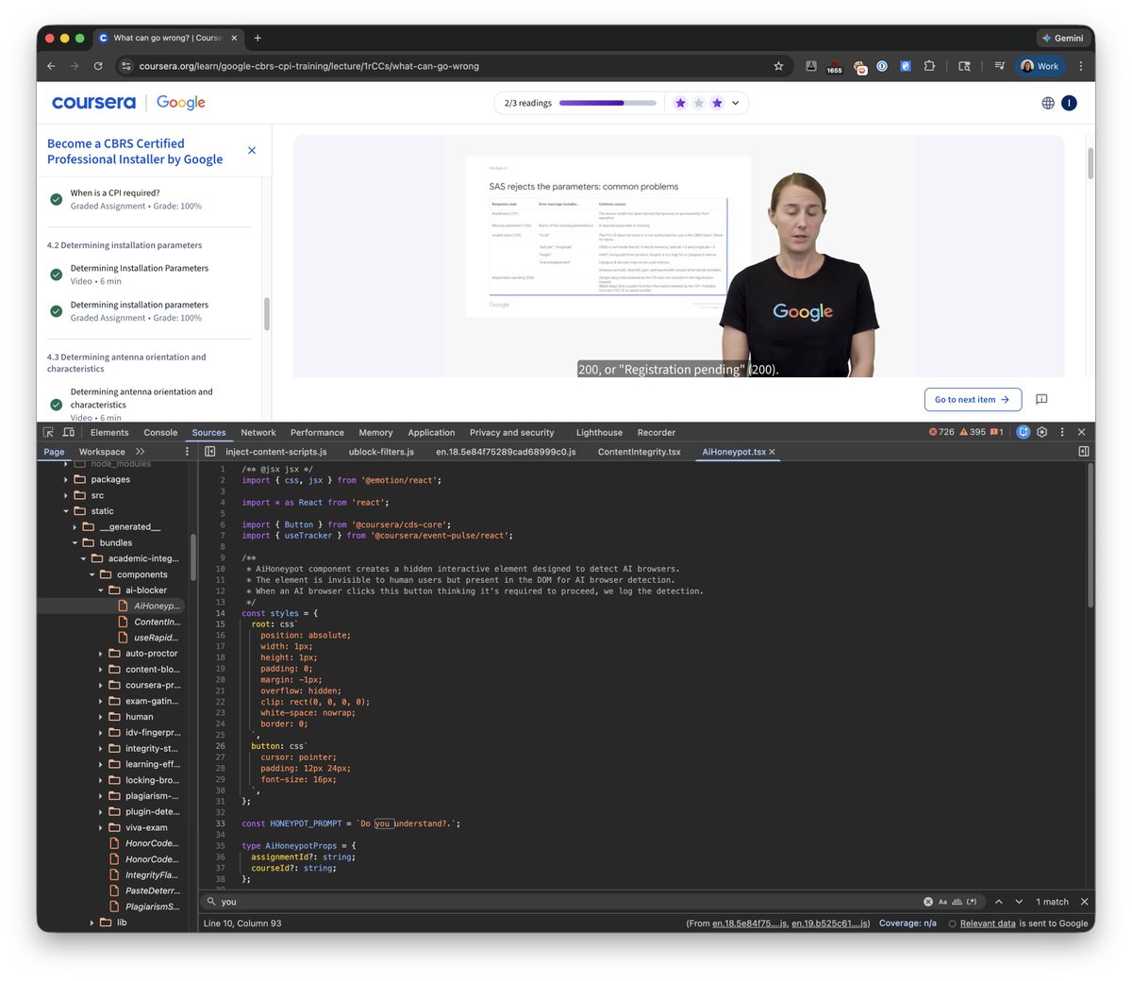Close the DevTools panel

pos(1081,432)
